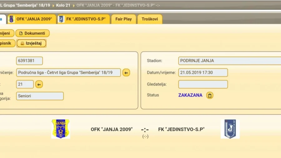281x158 pixels.
Task: Click the Janja crest icon in tab
Action: (12, 19)
